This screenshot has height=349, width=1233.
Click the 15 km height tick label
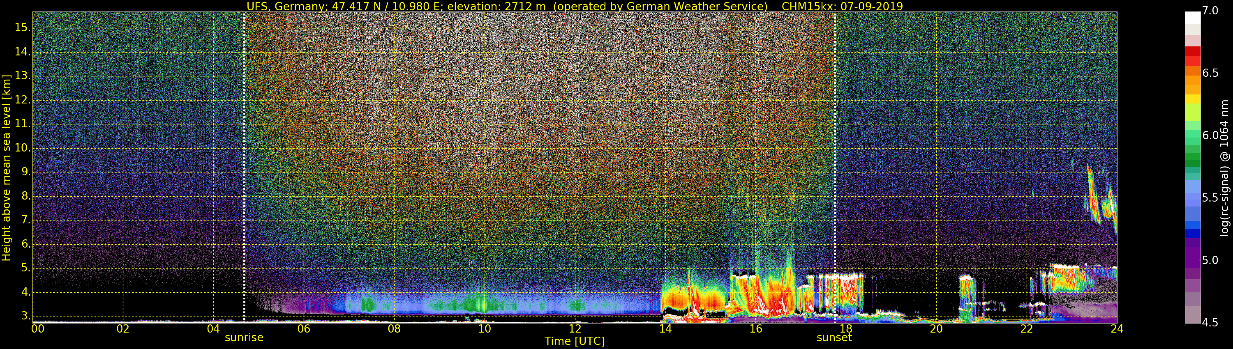click(x=23, y=27)
